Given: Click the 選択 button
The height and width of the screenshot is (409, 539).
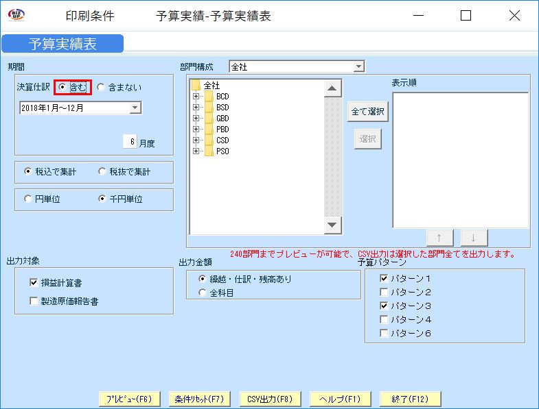Looking at the screenshot, I should point(368,139).
